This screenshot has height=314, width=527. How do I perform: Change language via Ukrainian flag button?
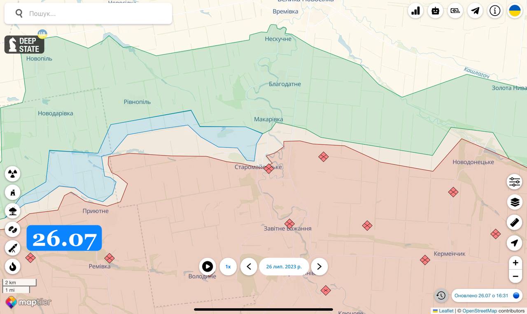[515, 11]
